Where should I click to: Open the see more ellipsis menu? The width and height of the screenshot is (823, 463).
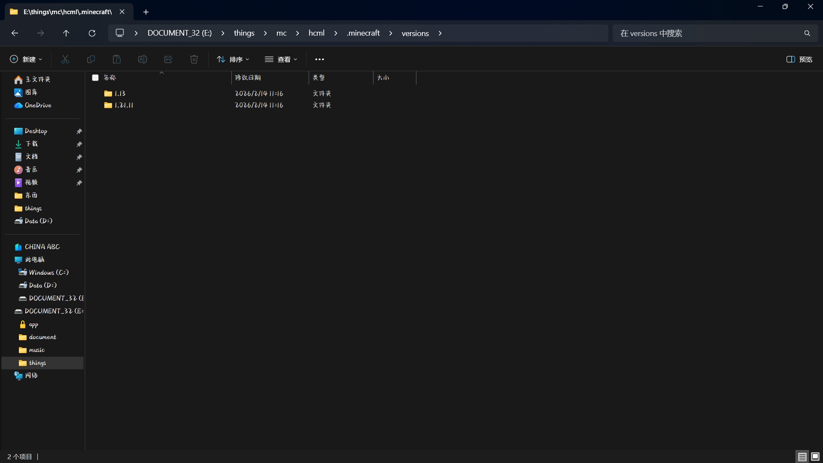(x=319, y=59)
